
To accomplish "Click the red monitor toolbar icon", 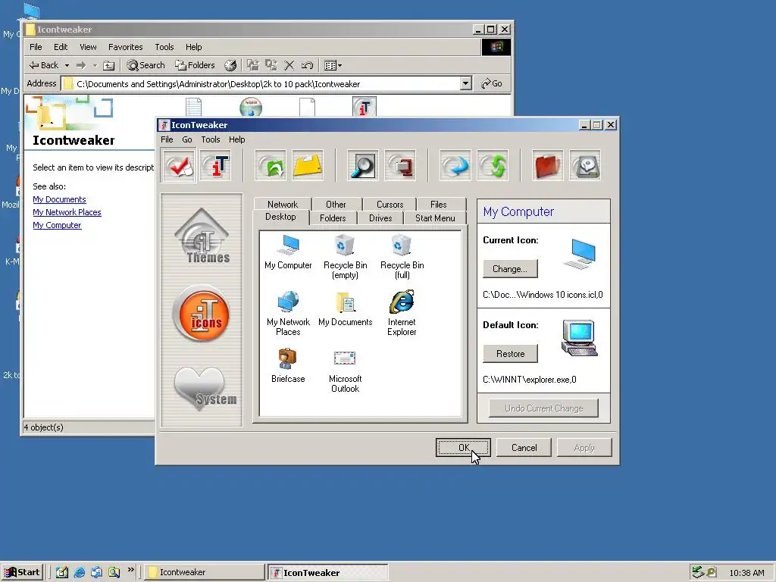I will coord(400,166).
